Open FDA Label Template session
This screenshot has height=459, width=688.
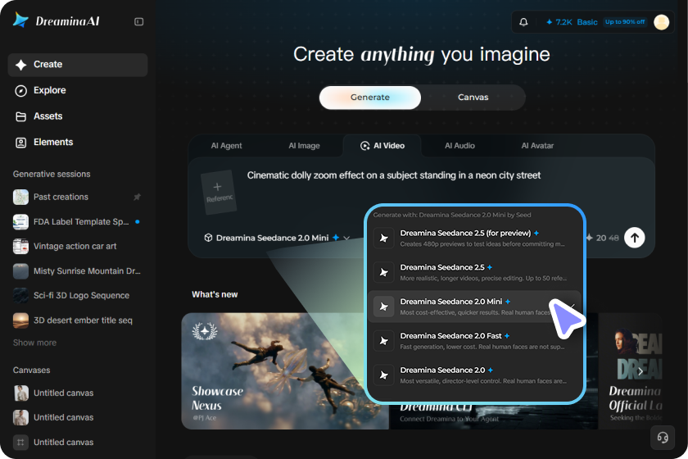coord(78,222)
